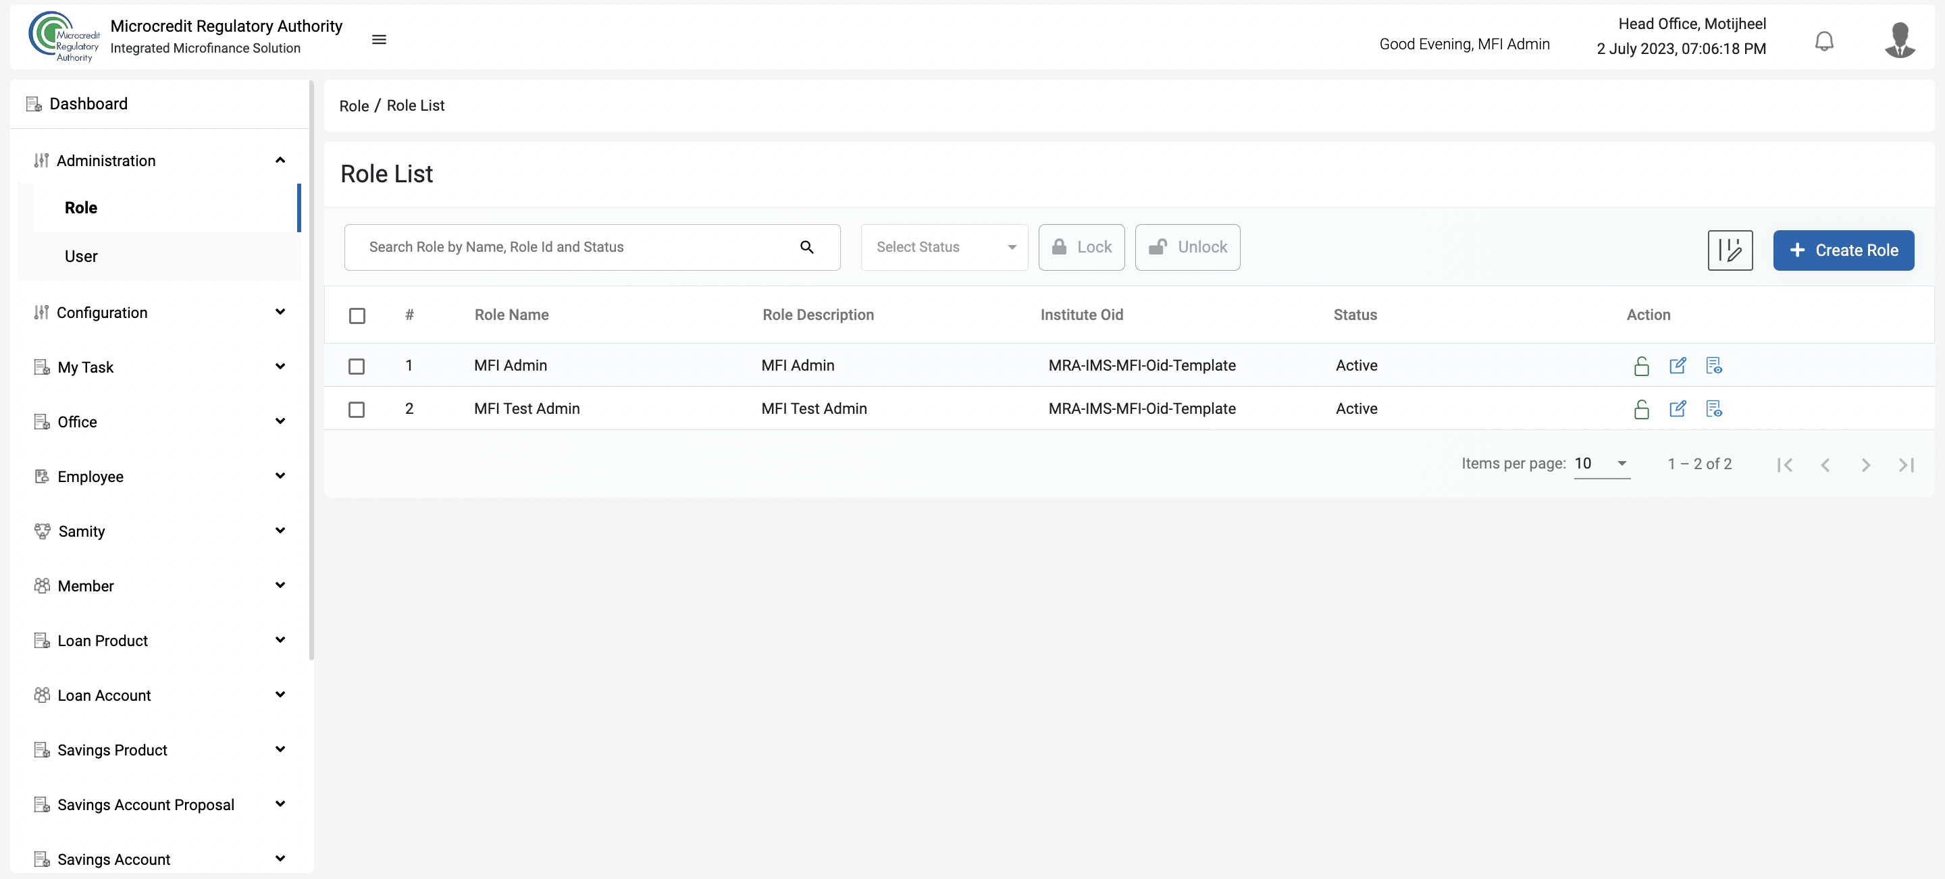Go to last page of roles
Image resolution: width=1945 pixels, height=879 pixels.
[1906, 464]
